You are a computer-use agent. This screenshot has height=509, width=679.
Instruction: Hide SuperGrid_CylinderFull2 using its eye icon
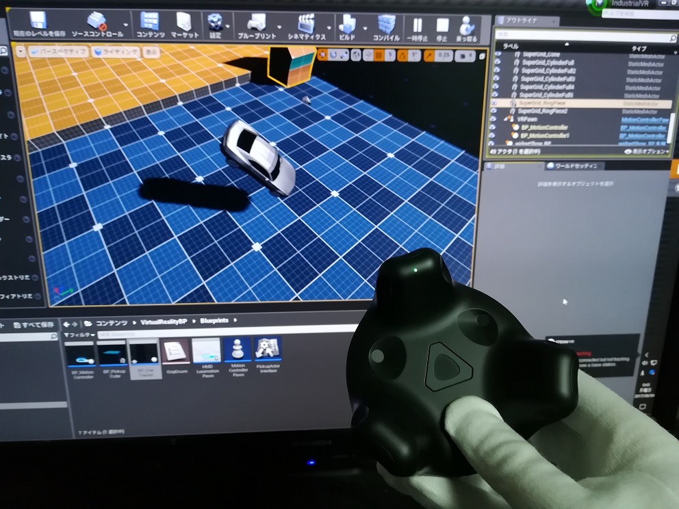(497, 70)
